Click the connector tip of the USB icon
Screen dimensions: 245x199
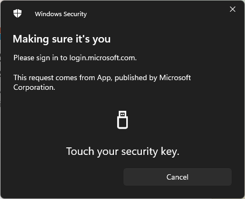coord(122,114)
